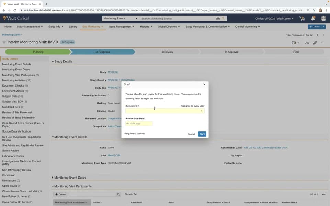Go to Safety Review section
The image size is (330, 206).
[11, 151]
